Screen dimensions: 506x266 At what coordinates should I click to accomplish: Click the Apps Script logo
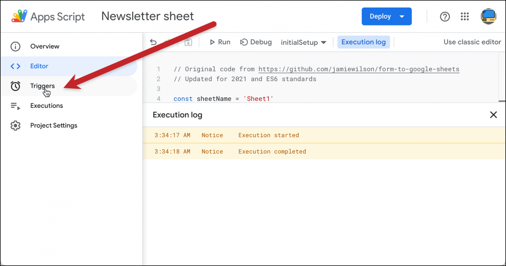point(19,16)
